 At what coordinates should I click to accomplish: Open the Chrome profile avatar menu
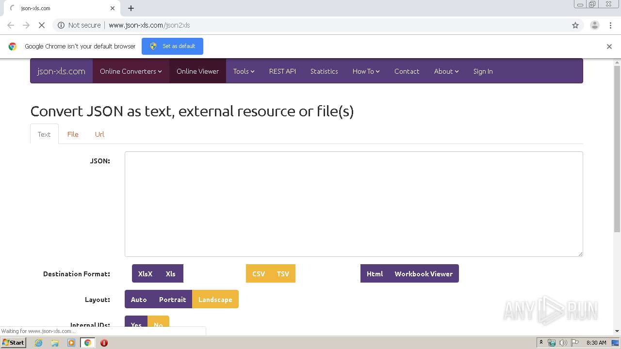click(594, 25)
